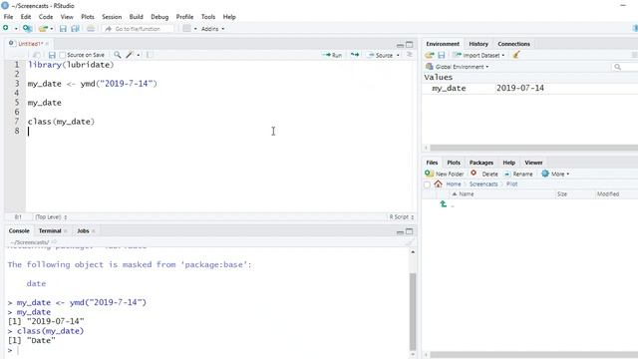Switch to the Plots tab
The image size is (638, 359).
coord(454,163)
